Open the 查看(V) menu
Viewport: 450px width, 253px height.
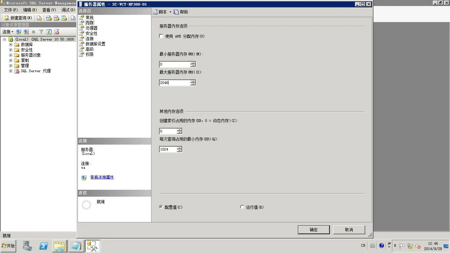[49, 10]
